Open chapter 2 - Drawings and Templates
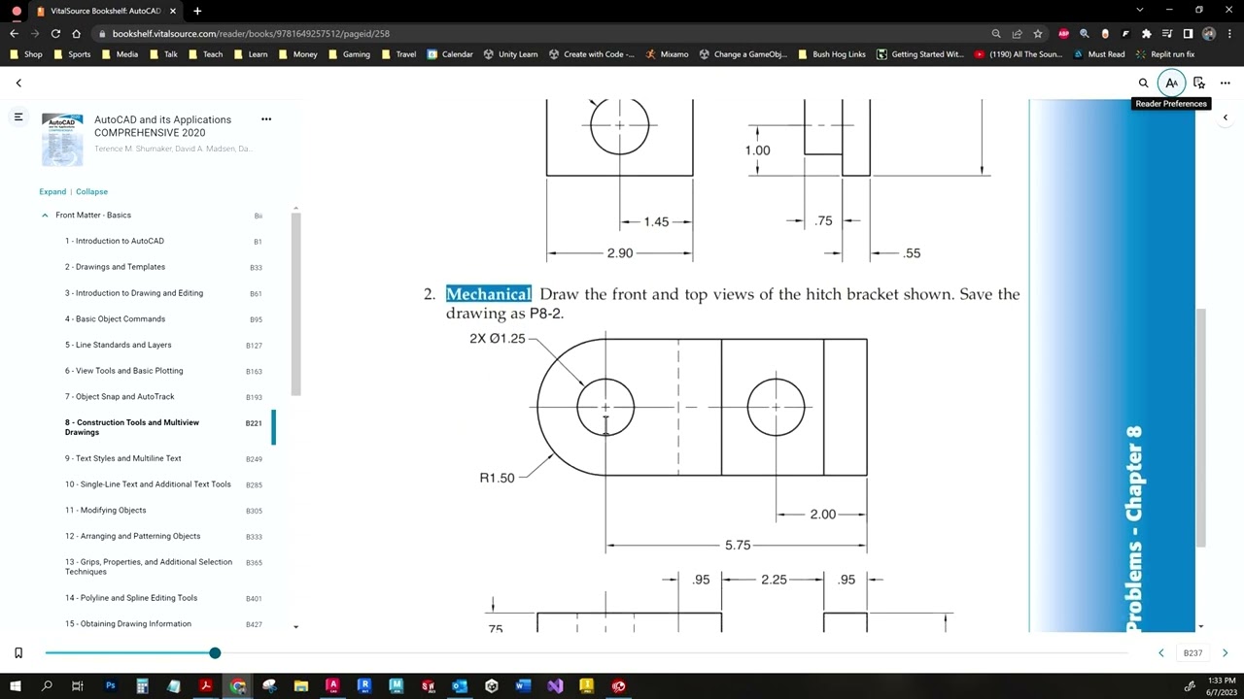1244x699 pixels. (115, 267)
